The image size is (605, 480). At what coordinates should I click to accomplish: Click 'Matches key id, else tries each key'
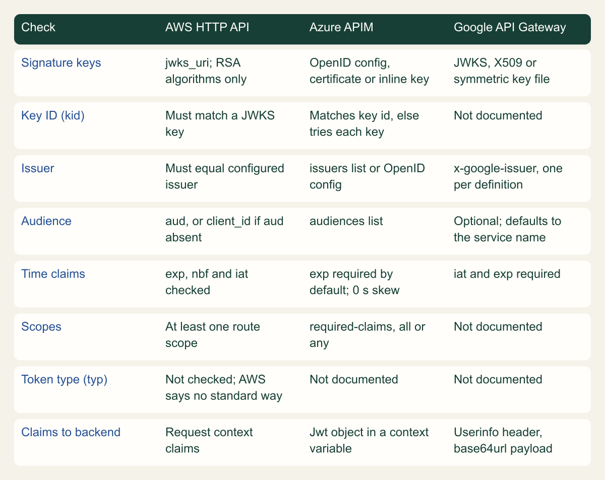click(x=364, y=124)
